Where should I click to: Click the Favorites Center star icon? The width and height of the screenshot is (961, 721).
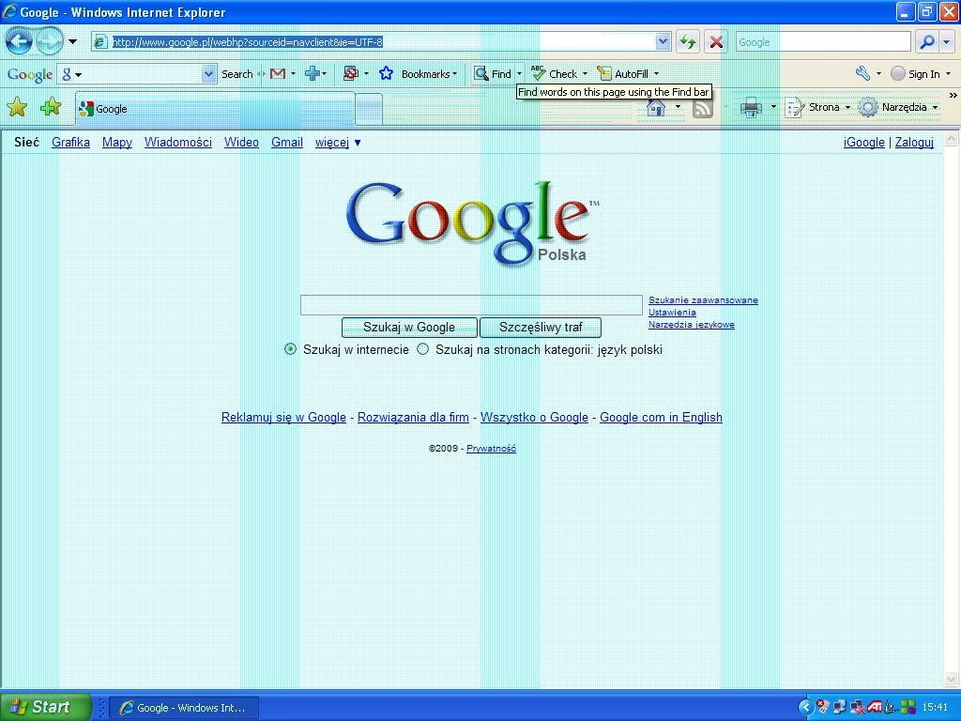pyautogui.click(x=17, y=107)
